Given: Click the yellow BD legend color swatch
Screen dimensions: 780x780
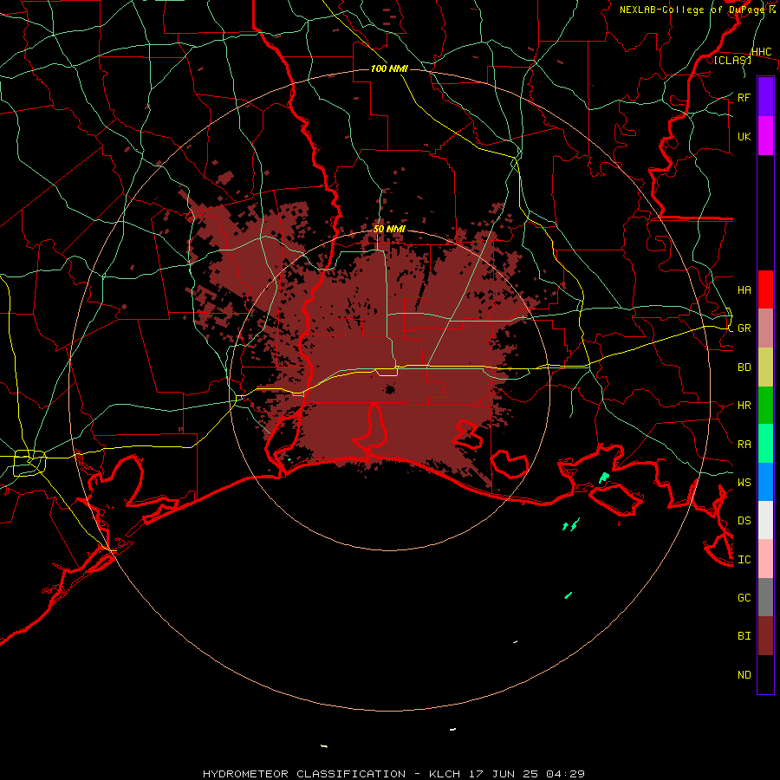Looking at the screenshot, I should (765, 367).
